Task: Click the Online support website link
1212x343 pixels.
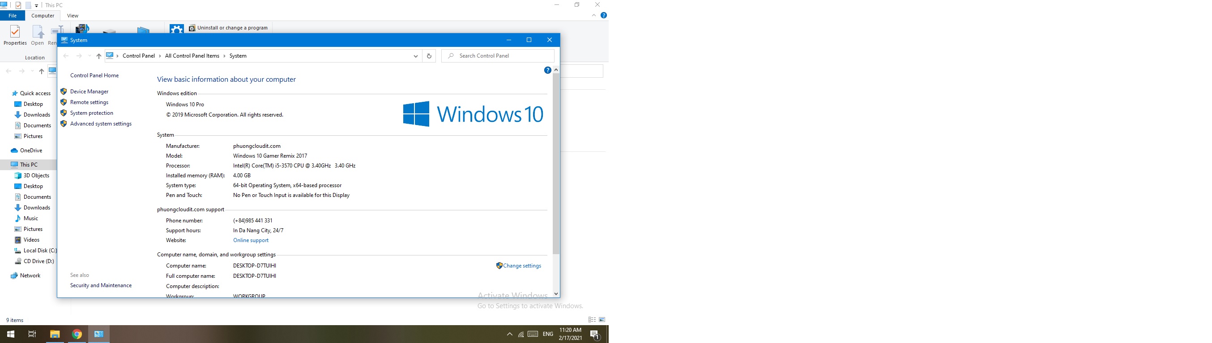Action: [251, 240]
